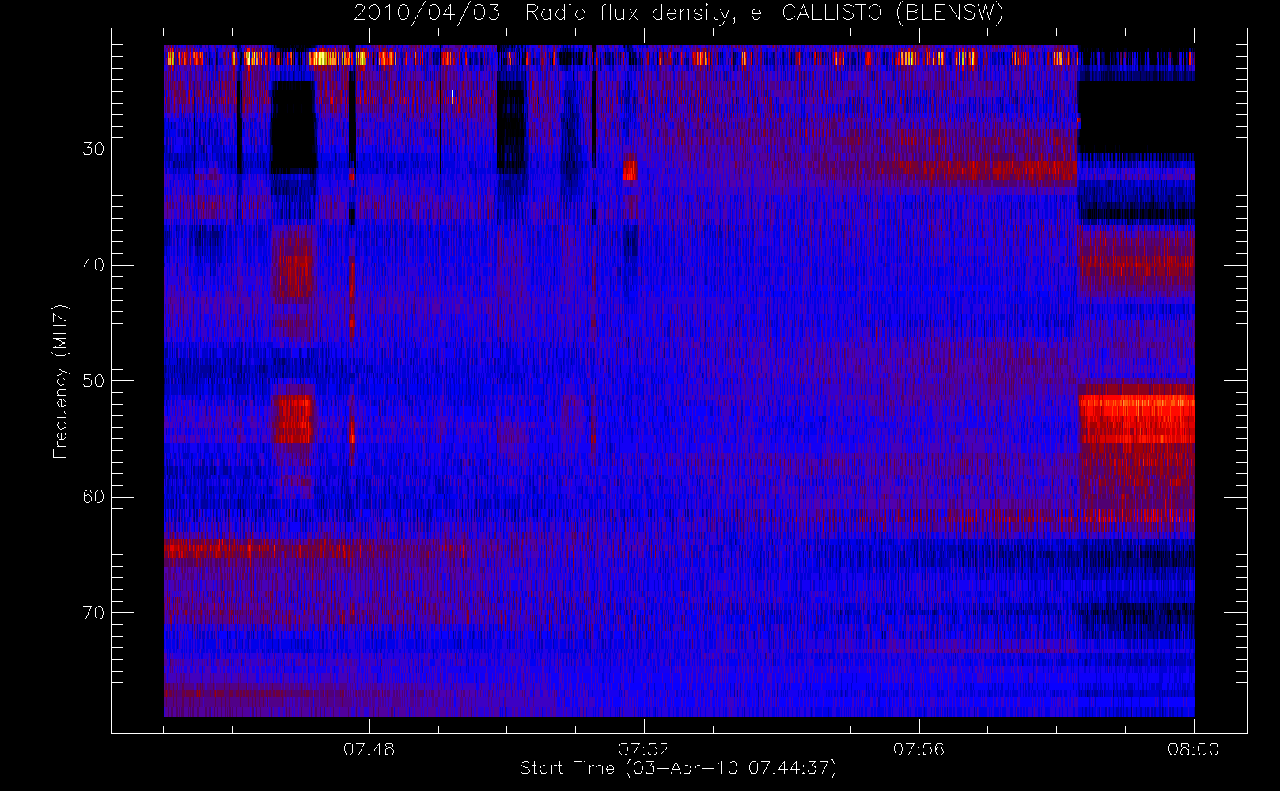The width and height of the screenshot is (1280, 791).
Task: Click the 08:00 time tick label
Action: click(x=1193, y=749)
